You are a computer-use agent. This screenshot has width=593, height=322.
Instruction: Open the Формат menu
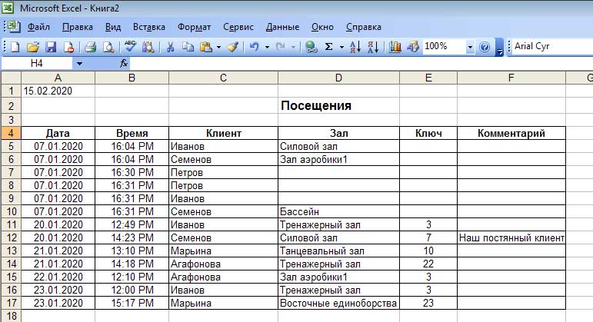[x=194, y=27]
